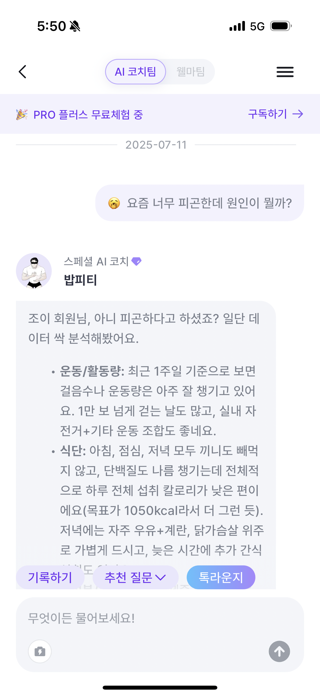This screenshot has height=696, width=320.
Task: Tap the battery indicator in status bar
Action: [x=281, y=26]
